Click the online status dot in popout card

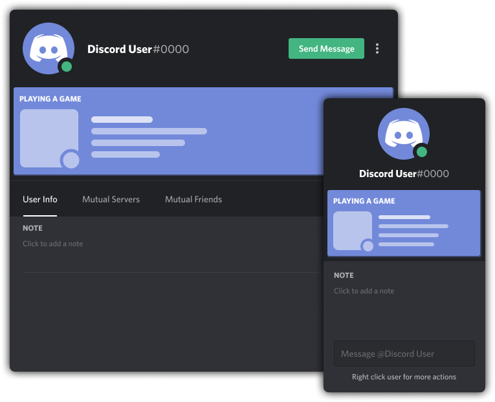point(421,152)
